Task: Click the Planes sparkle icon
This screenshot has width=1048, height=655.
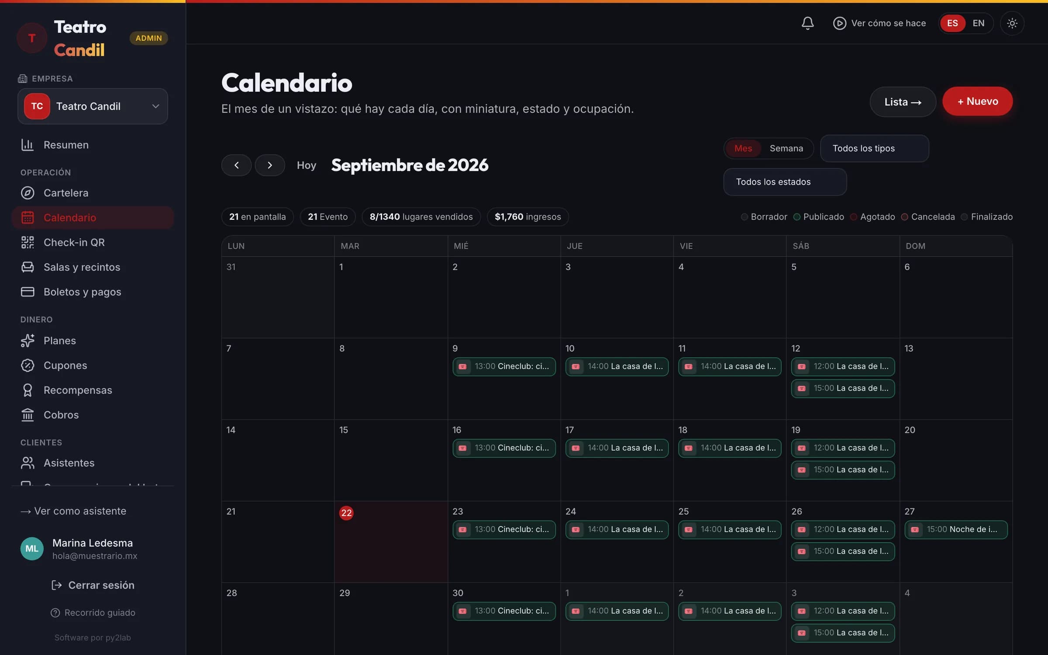Action: click(x=28, y=341)
